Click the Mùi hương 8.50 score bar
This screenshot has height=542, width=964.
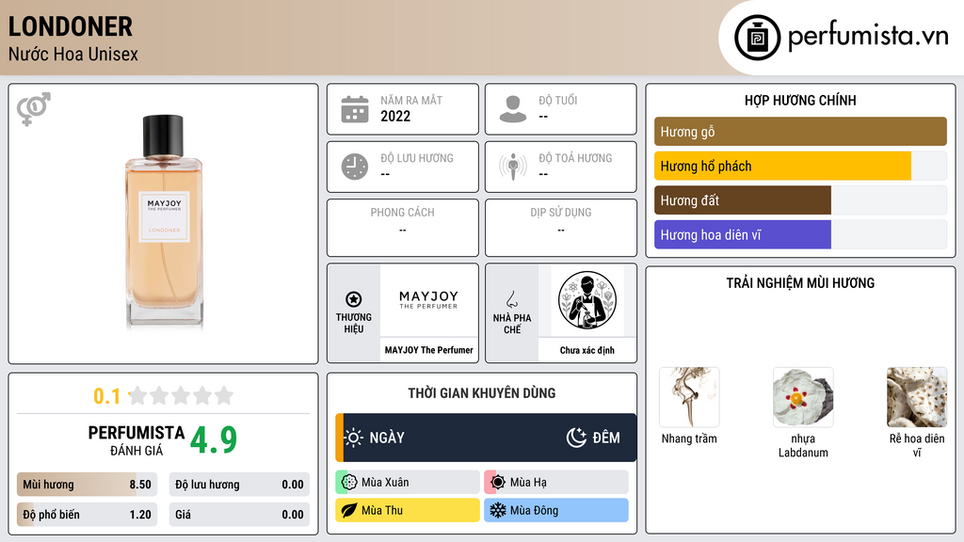tap(88, 485)
